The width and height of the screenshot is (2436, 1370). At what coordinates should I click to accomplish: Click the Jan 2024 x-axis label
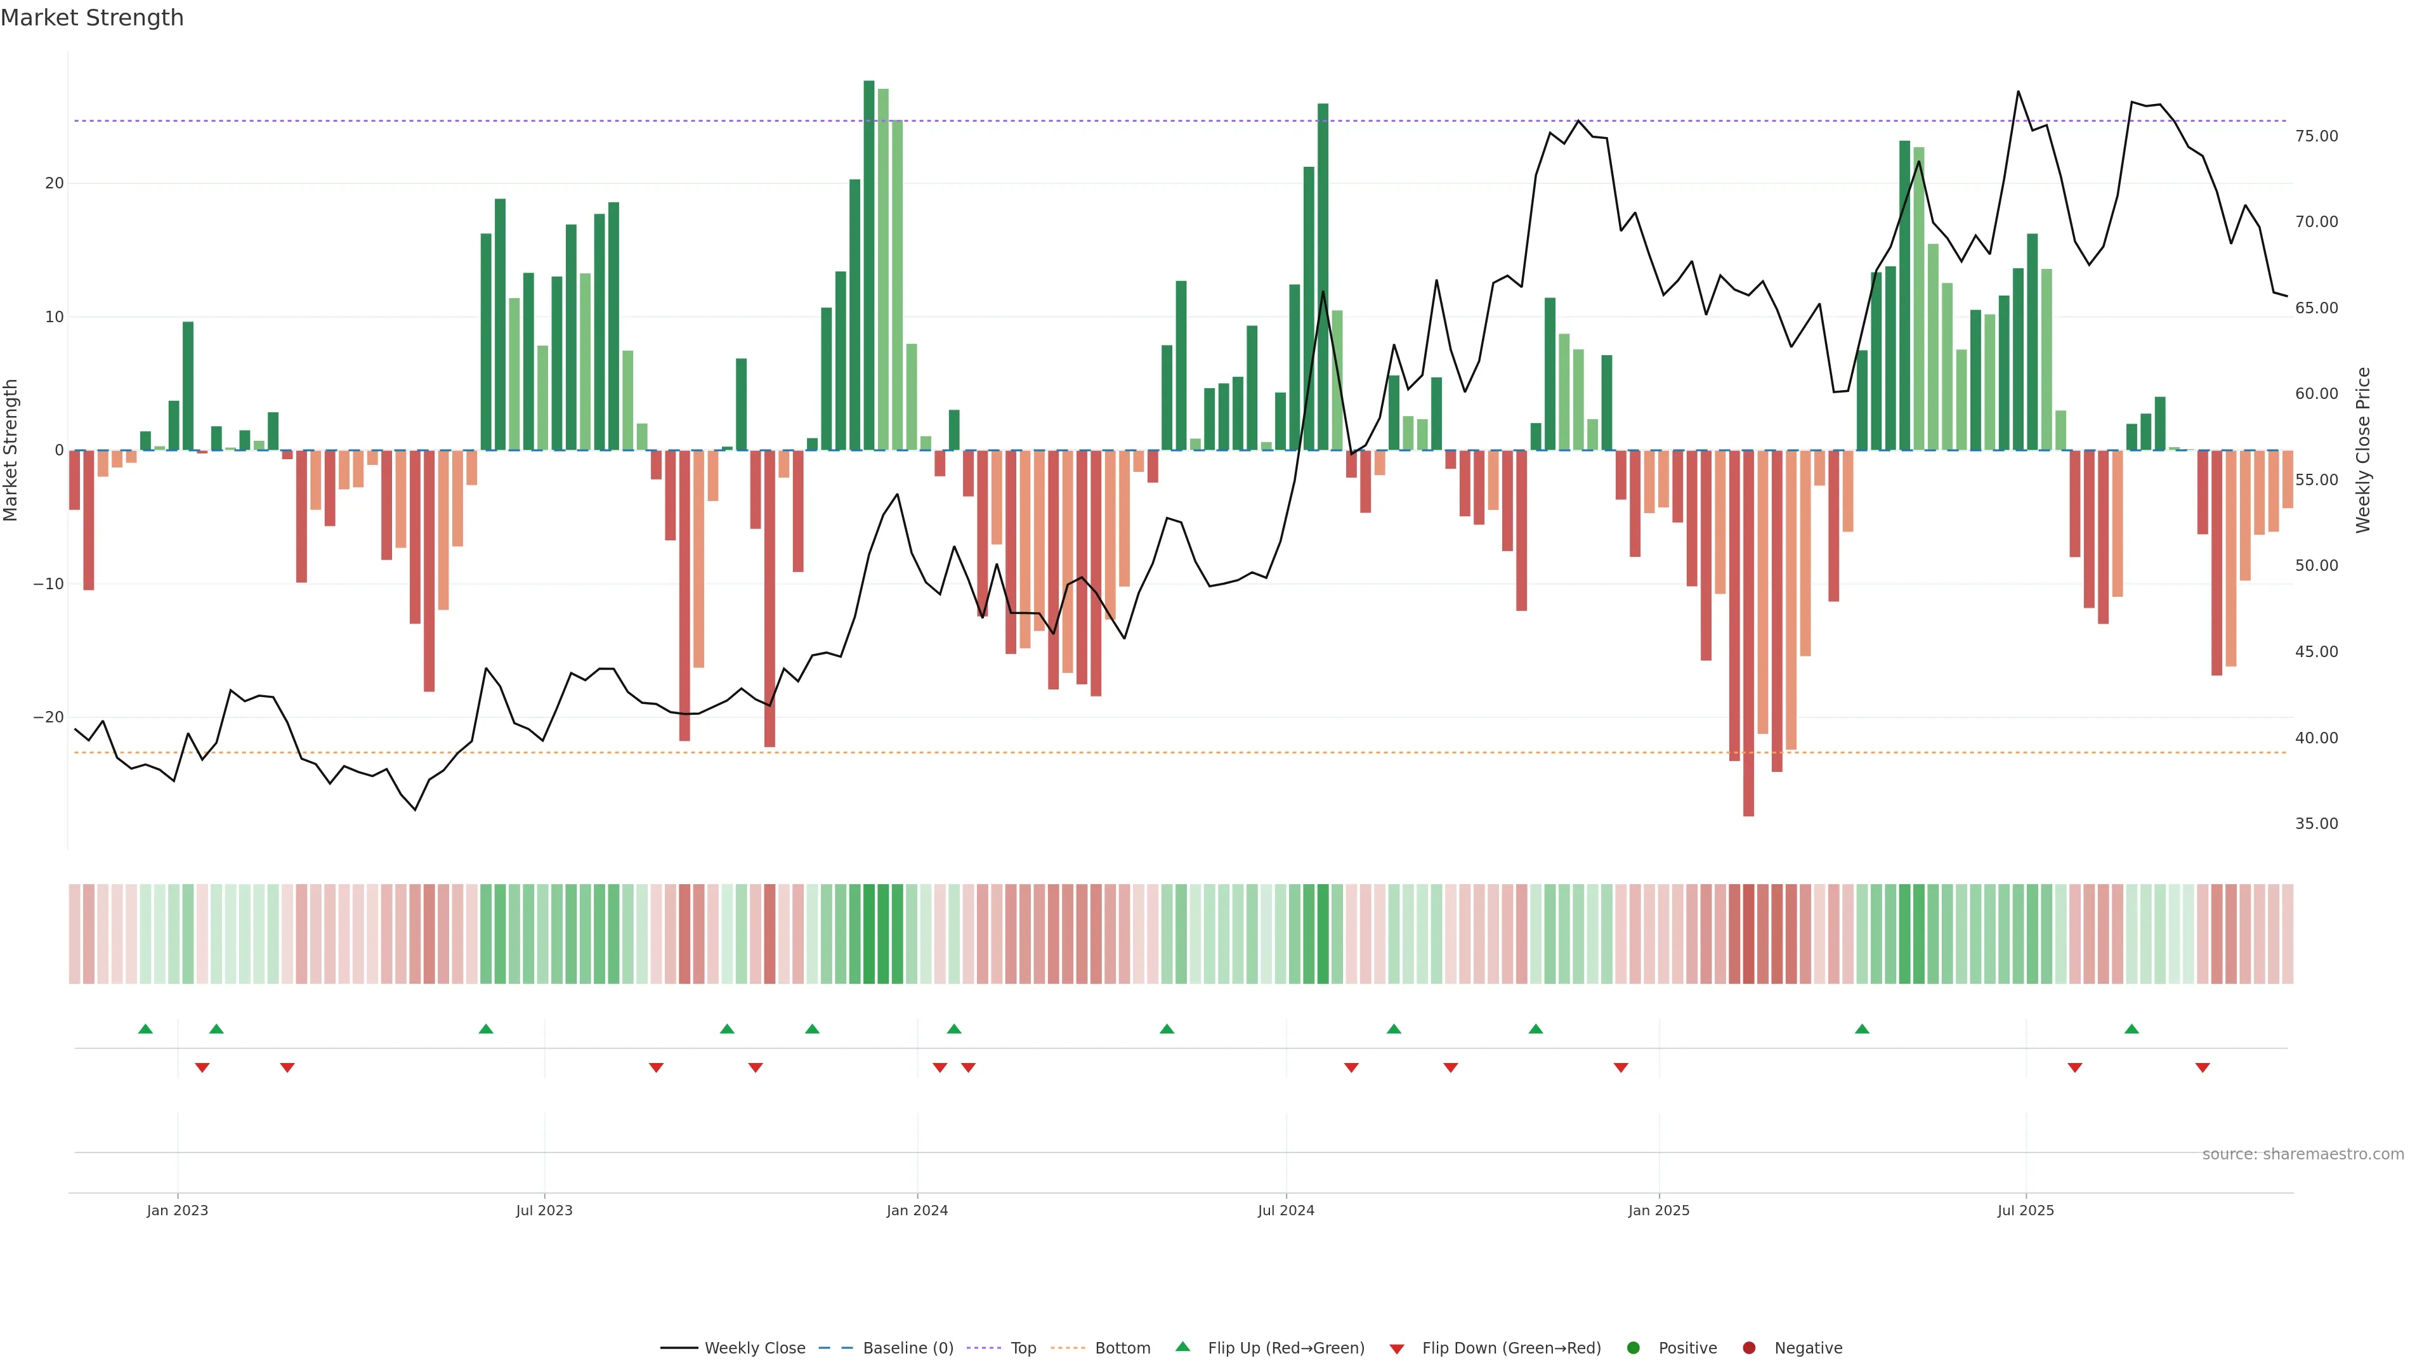pos(916,1210)
